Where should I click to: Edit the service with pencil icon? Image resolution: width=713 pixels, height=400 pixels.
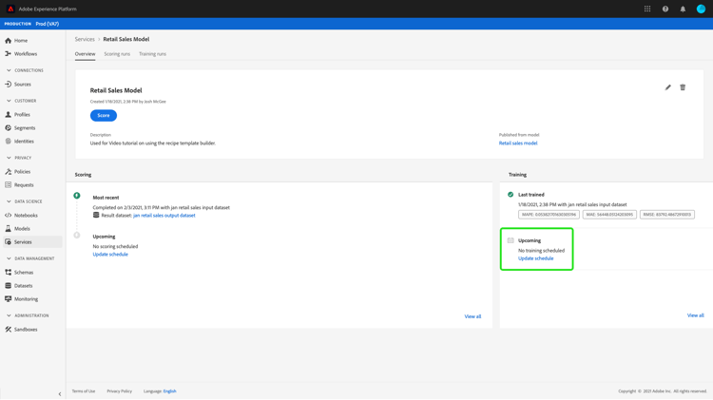tap(667, 87)
